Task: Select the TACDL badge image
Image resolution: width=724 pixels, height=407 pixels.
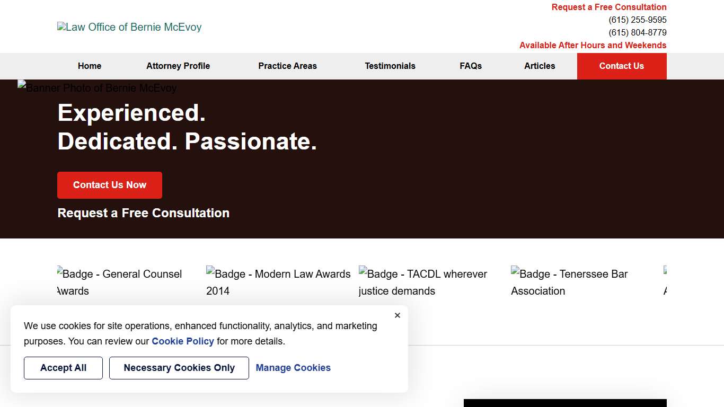Action: 423,282
